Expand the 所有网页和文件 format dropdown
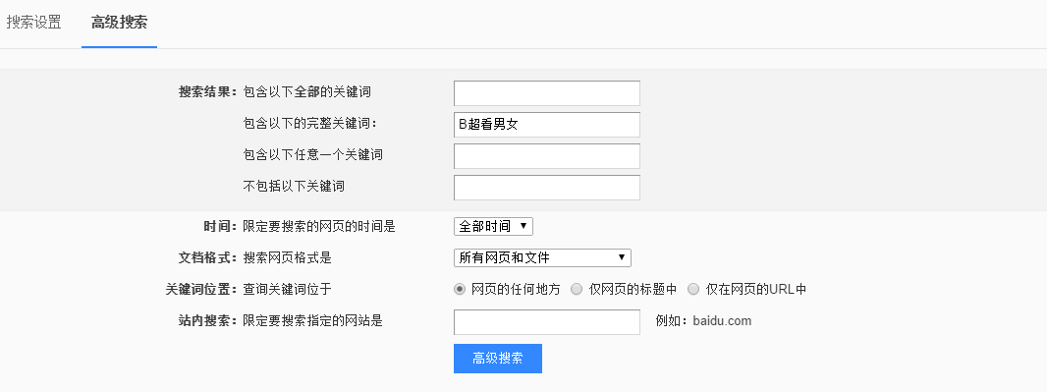1047x392 pixels. click(542, 257)
